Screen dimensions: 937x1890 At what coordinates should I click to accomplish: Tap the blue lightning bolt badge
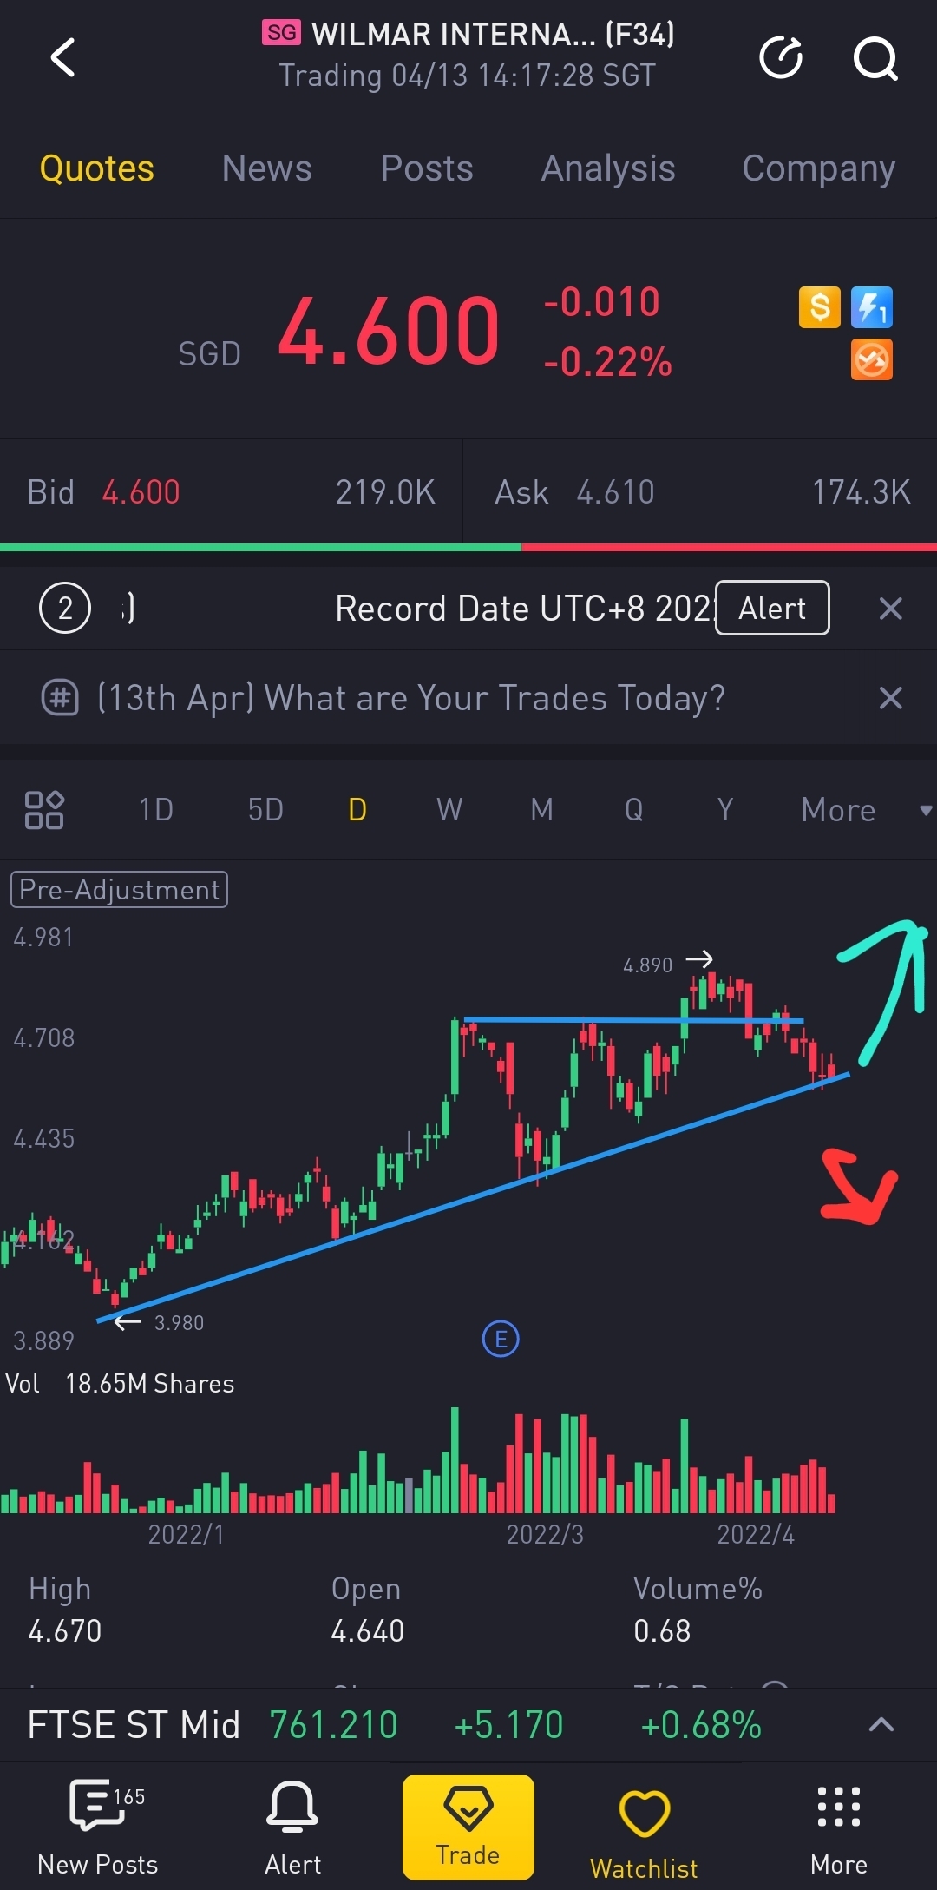pos(872,307)
